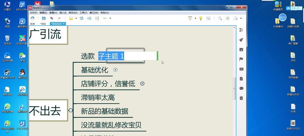The height and width of the screenshot is (136, 304).
Task: Insert summary bracket icon
Action: click(97, 18)
